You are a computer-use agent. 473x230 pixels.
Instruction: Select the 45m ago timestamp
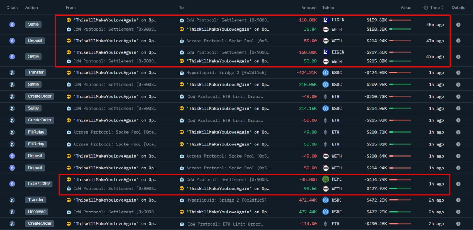[435, 25]
